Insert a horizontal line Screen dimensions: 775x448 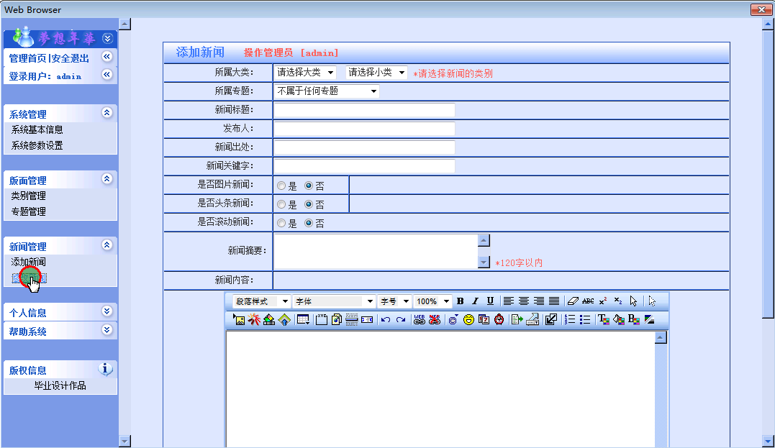pyautogui.click(x=351, y=319)
